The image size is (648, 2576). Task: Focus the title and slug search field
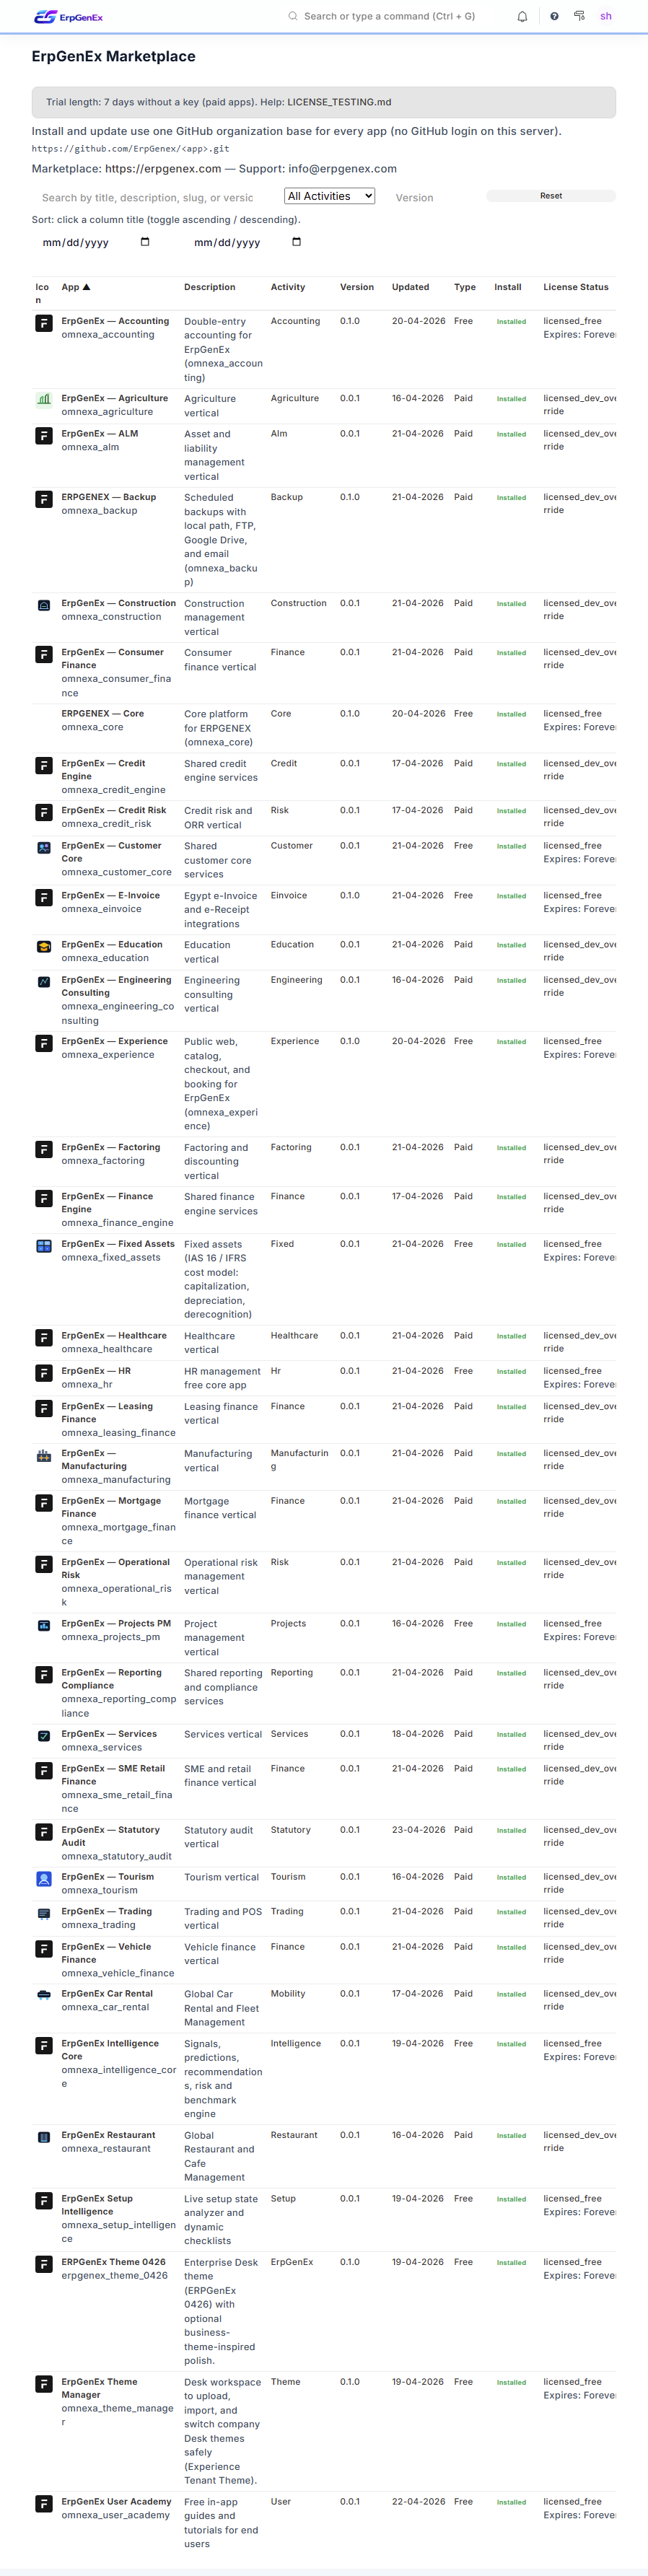150,198
